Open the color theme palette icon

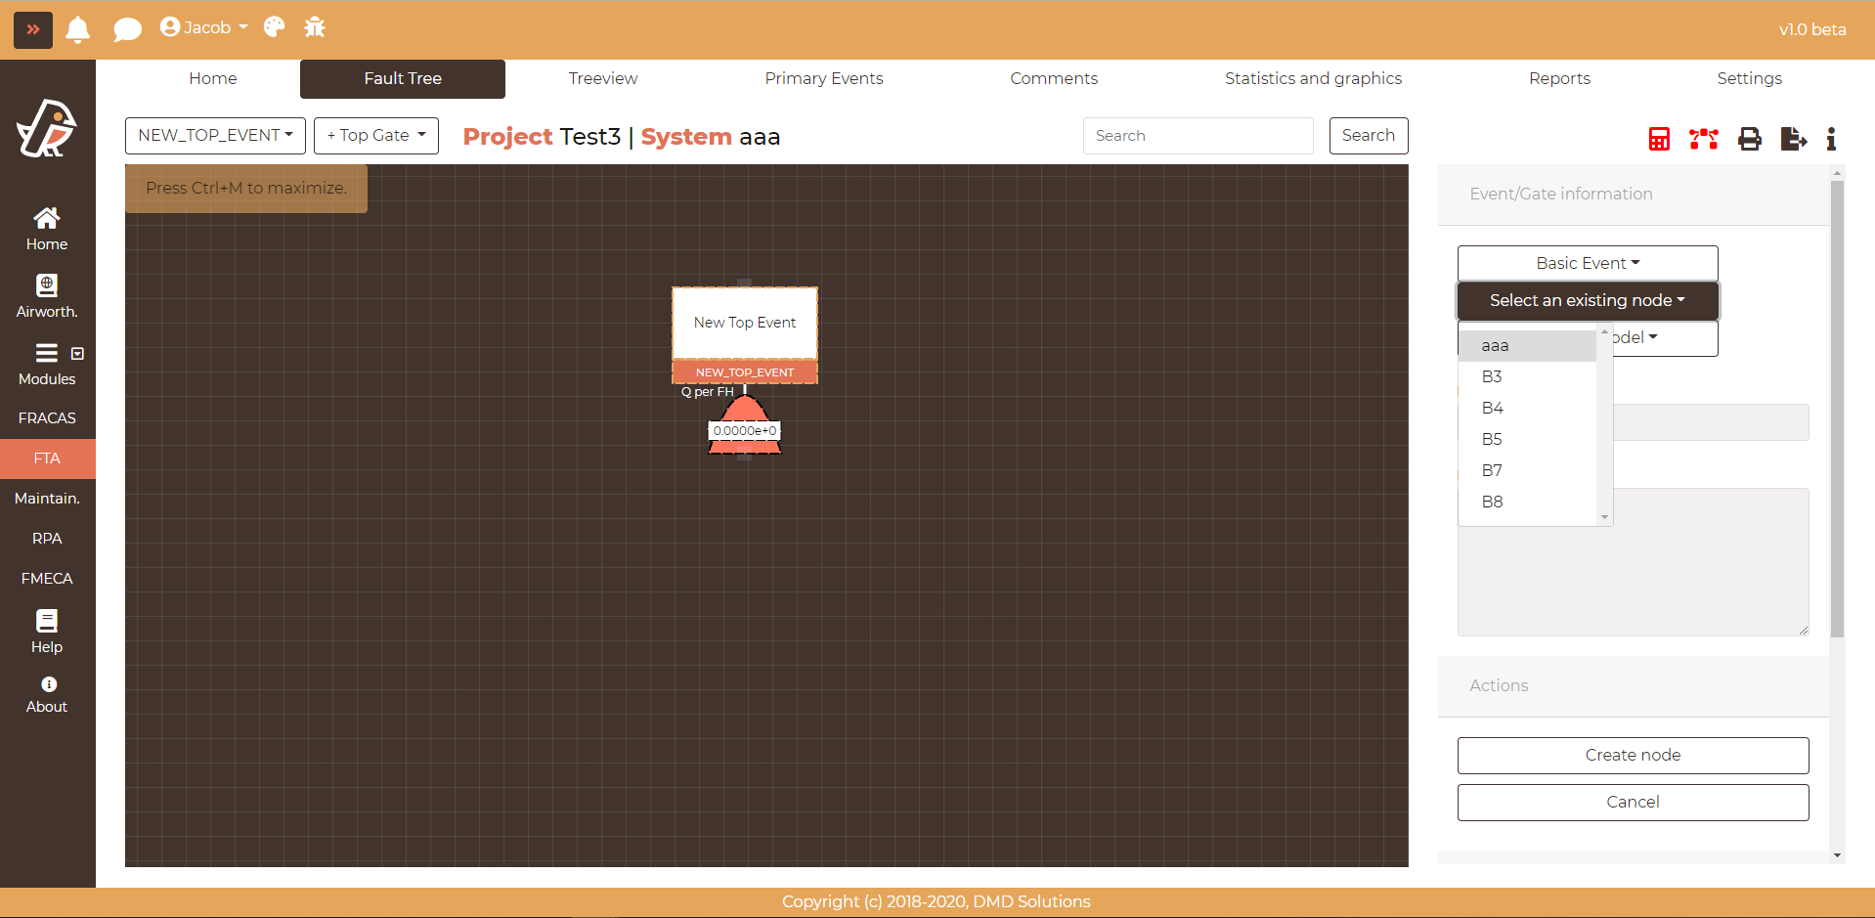click(275, 27)
